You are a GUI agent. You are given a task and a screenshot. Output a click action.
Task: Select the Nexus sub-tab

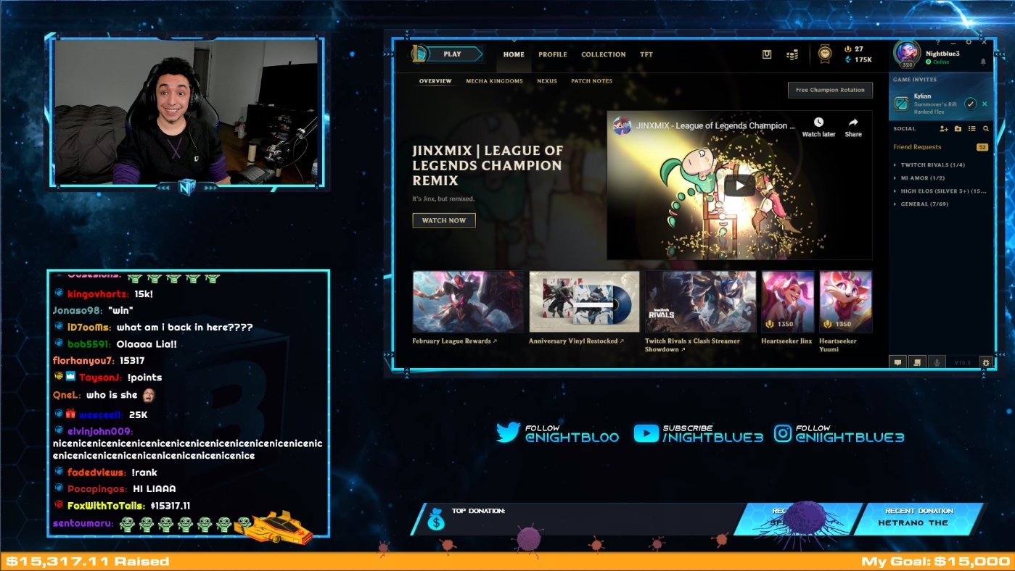point(547,81)
